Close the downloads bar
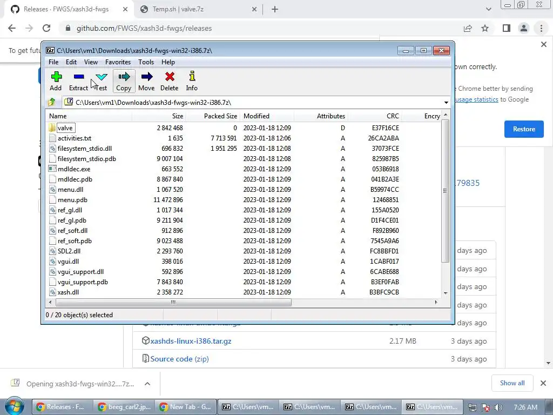This screenshot has height=415, width=553. 543,383
